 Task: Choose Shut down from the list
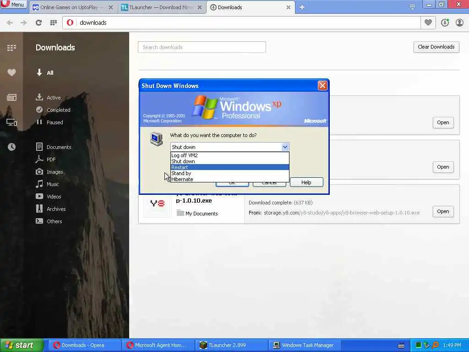pos(230,161)
